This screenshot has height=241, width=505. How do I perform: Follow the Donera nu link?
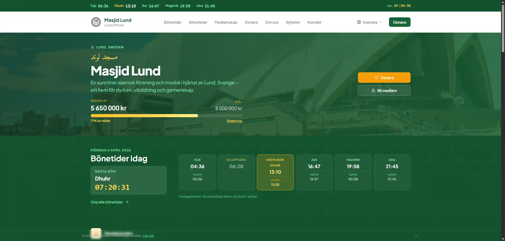coord(234,121)
